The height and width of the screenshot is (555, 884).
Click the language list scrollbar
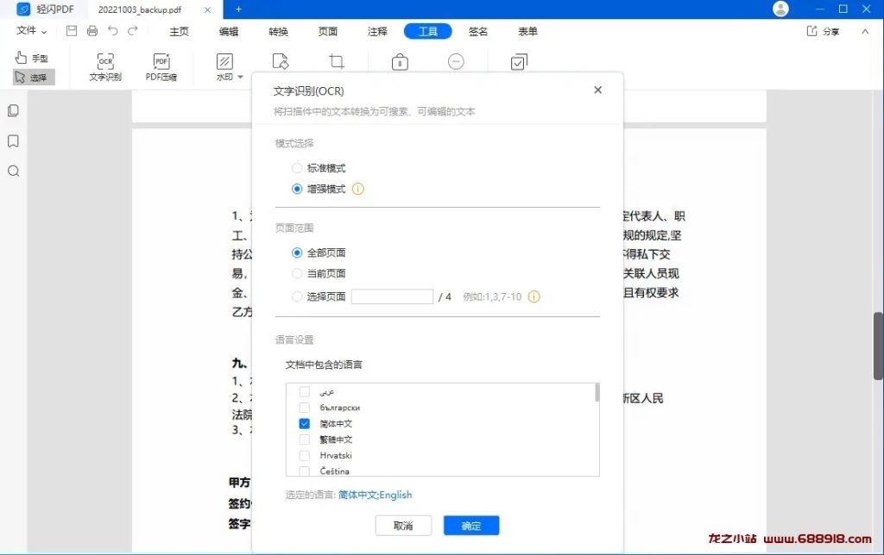click(597, 393)
